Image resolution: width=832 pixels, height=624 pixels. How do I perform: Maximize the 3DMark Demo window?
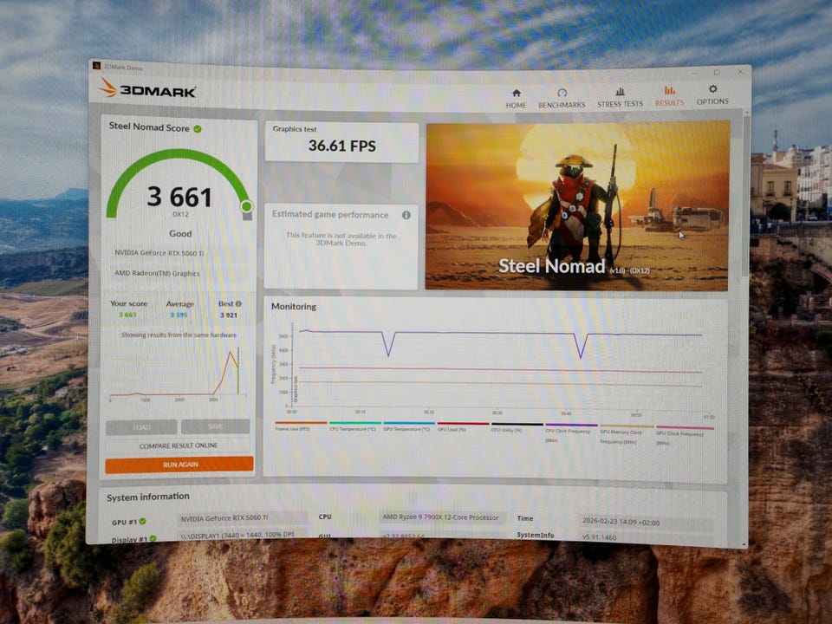coord(717,72)
